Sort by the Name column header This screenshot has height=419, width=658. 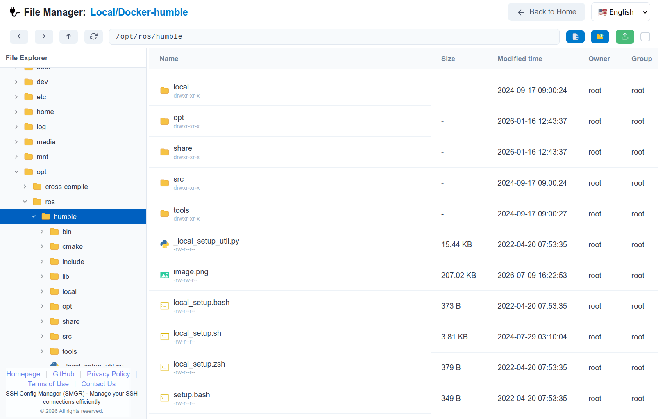tap(169, 59)
